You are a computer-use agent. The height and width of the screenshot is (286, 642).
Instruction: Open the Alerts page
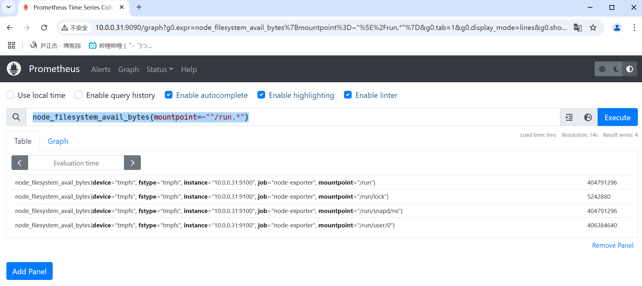pos(101,70)
